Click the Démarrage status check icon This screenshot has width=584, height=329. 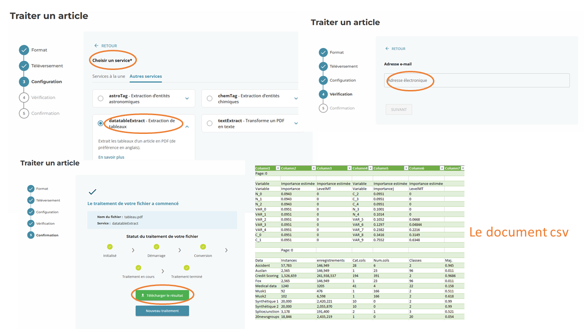[156, 247]
